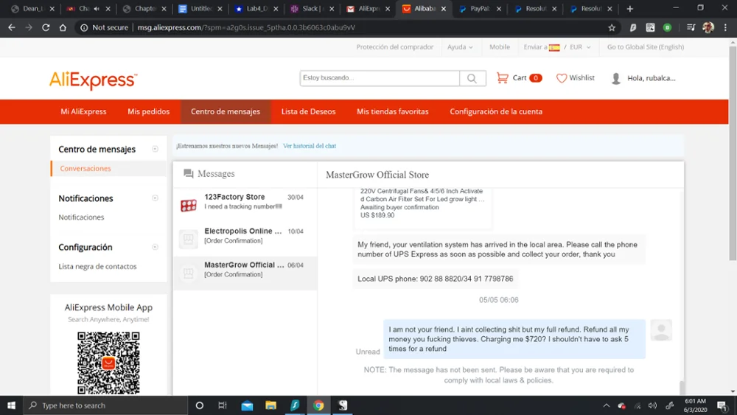
Task: Open File Explorer from taskbar
Action: click(270, 405)
